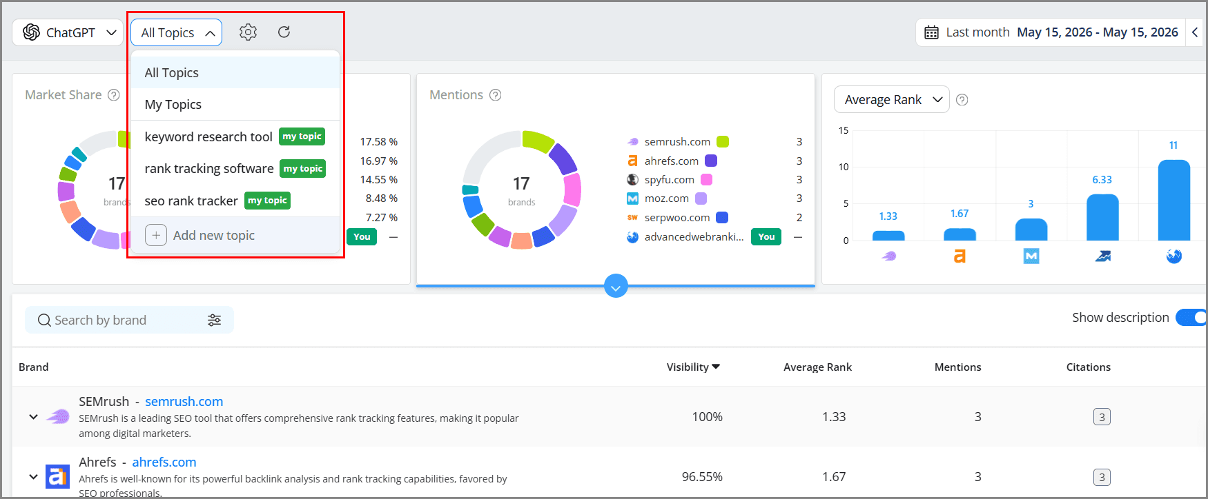Click the chart bar labeled 6.33

point(1102,217)
